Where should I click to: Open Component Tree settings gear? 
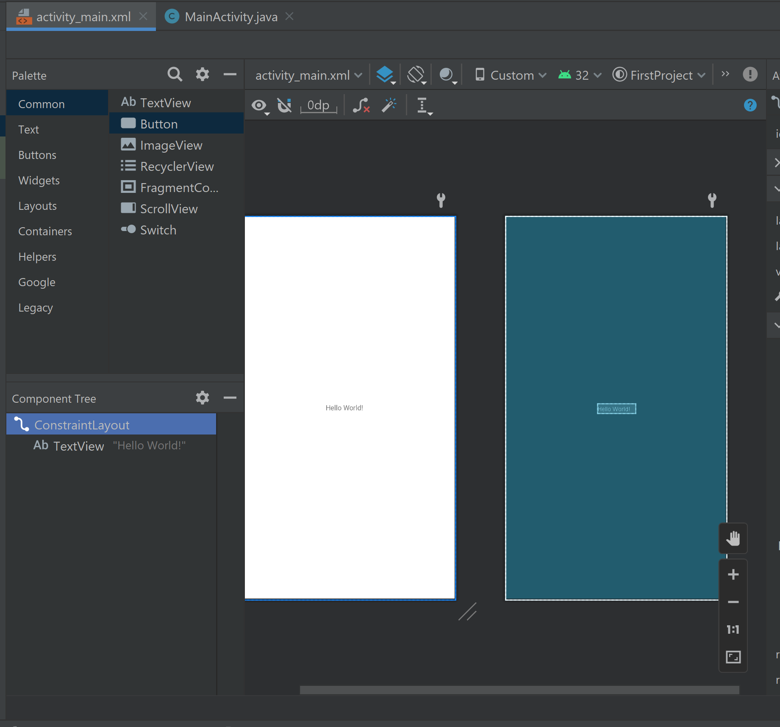coord(203,398)
